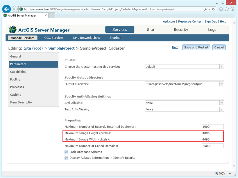Open the Anti-Aliasing dropdown set to None
238x178 pixels.
point(222,103)
